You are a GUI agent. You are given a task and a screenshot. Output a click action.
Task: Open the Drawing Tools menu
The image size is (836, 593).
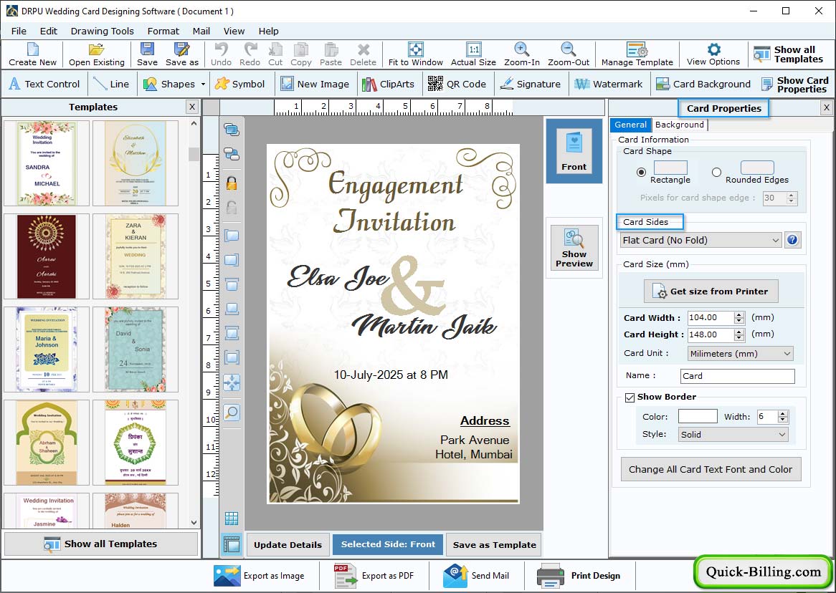pyautogui.click(x=103, y=31)
